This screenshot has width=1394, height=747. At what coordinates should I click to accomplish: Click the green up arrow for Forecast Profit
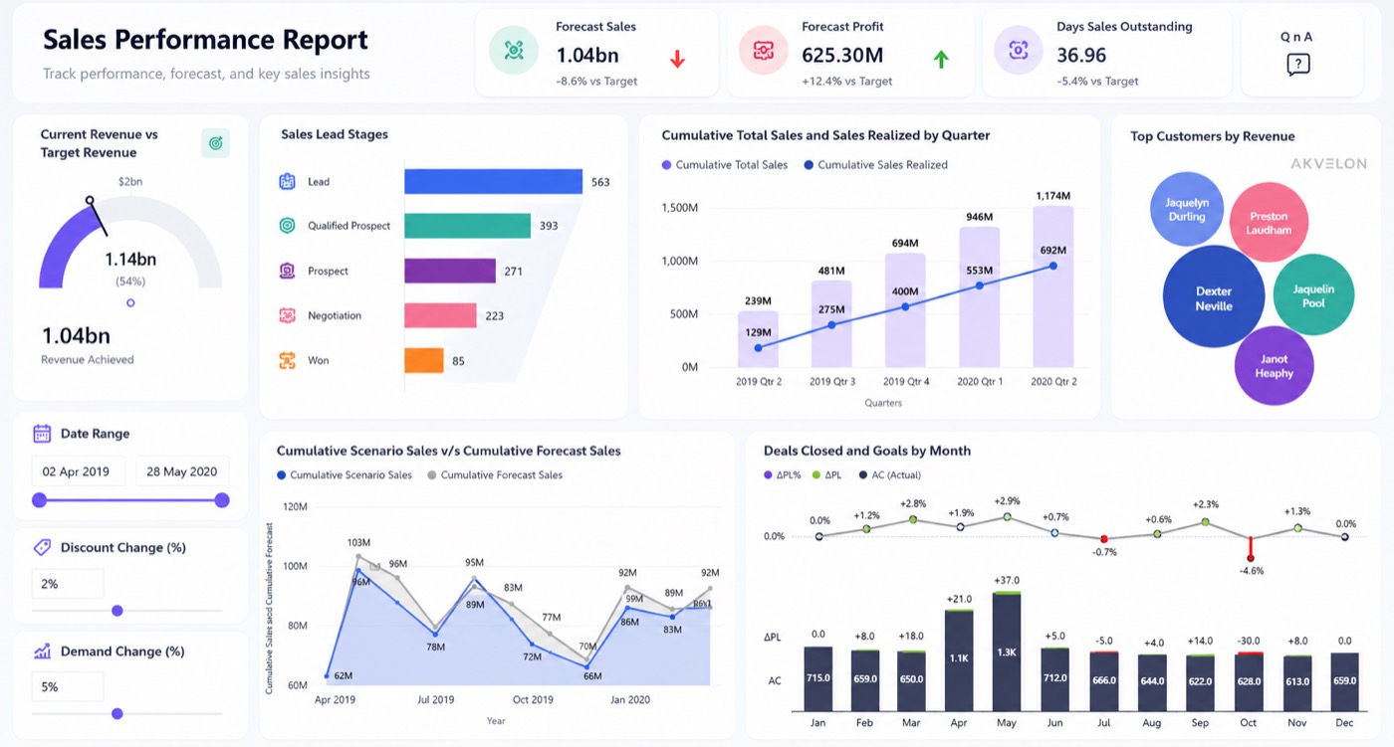(941, 60)
